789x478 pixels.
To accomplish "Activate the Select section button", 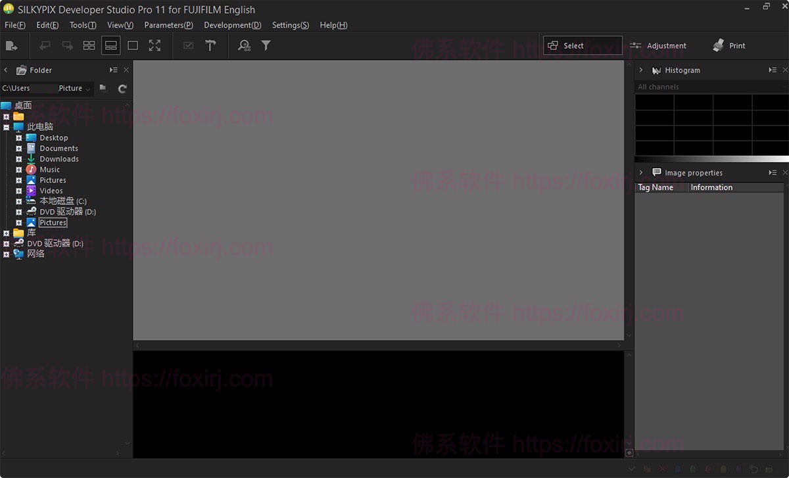I will coord(583,45).
